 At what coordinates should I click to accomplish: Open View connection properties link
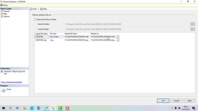[x=12, y=82]
